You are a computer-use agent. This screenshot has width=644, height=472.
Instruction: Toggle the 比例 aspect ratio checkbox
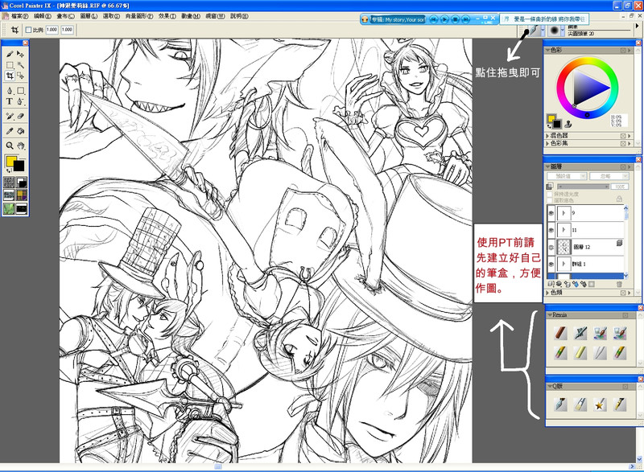click(x=28, y=30)
